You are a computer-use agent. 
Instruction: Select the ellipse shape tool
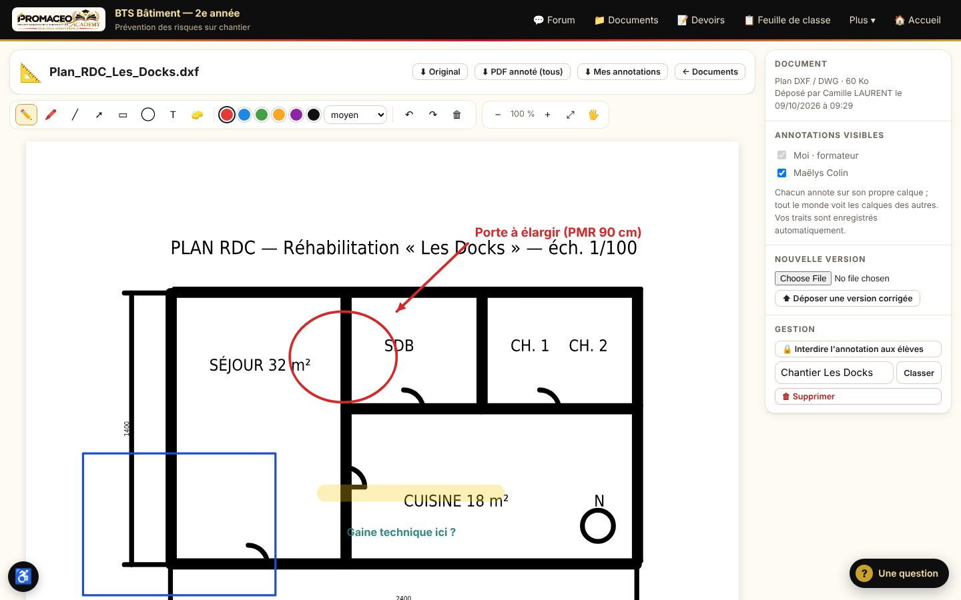click(x=148, y=115)
